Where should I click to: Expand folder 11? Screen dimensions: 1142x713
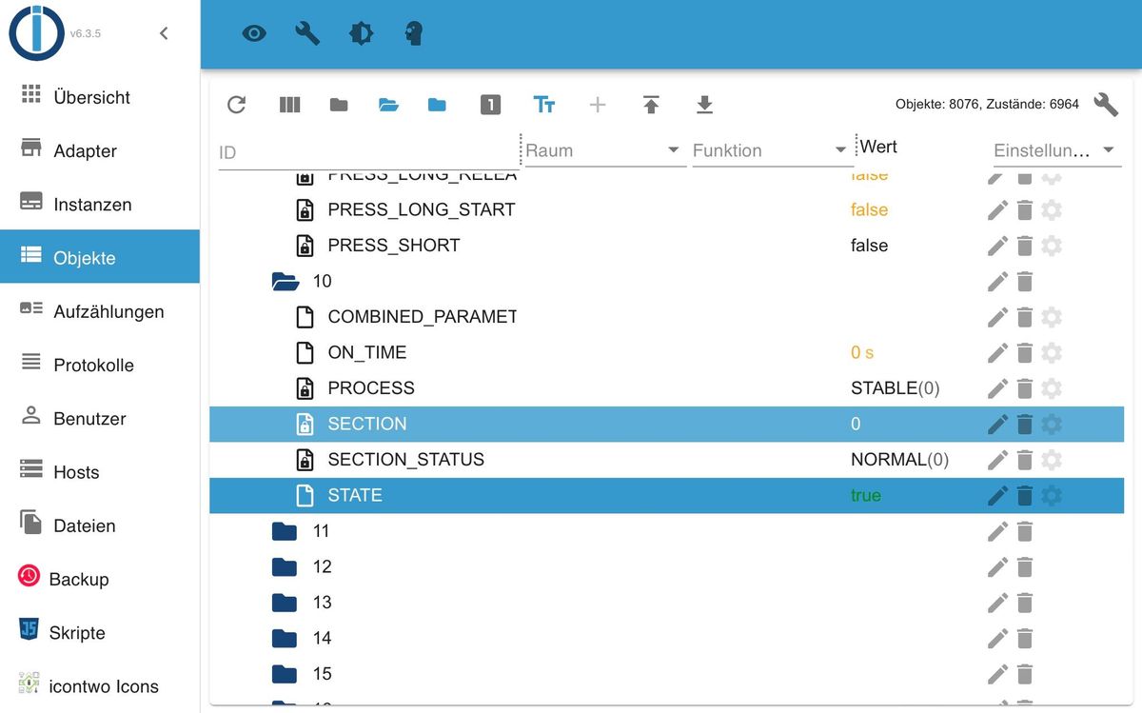[285, 531]
